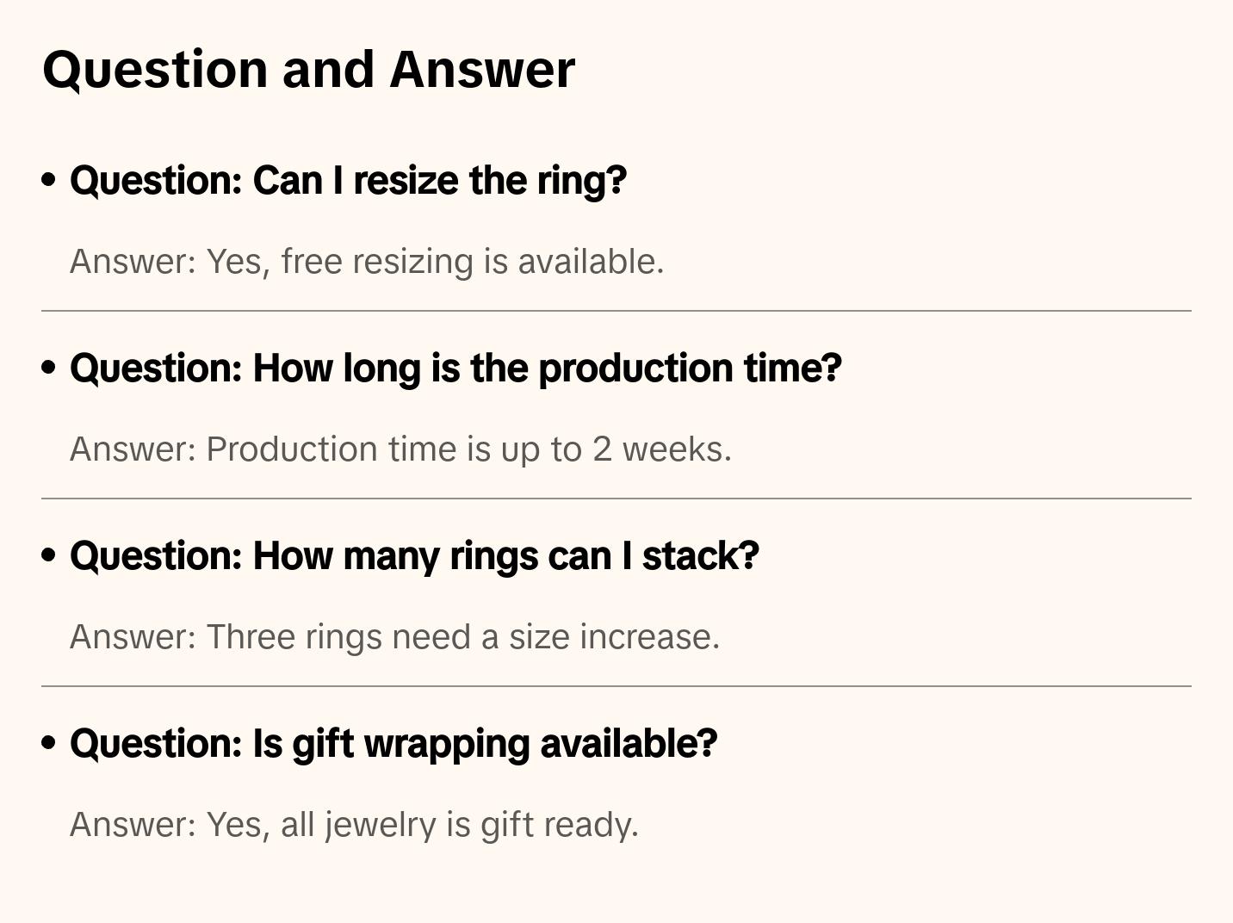Select the "all jewelry is gift ready" answer
The image size is (1233, 923).
(x=354, y=825)
